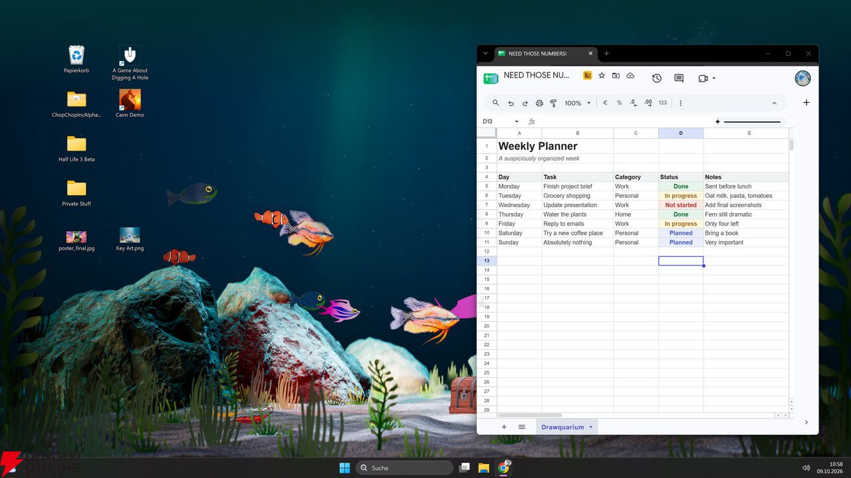Click the undo arrow icon

tap(511, 103)
